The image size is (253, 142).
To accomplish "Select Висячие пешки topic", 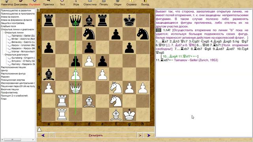I will coord(10,90).
